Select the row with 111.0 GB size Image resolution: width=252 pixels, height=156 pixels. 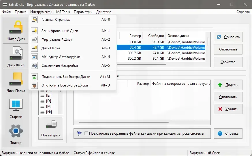click(161, 42)
